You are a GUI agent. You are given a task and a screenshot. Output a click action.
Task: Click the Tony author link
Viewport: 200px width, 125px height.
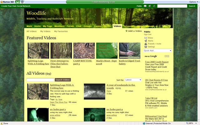pos(109,91)
